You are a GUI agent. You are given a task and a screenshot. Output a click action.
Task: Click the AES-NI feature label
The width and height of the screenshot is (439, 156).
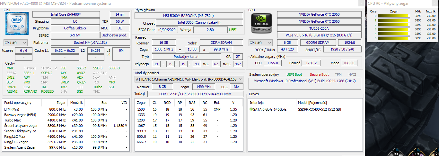pyautogui.click(x=11, y=91)
